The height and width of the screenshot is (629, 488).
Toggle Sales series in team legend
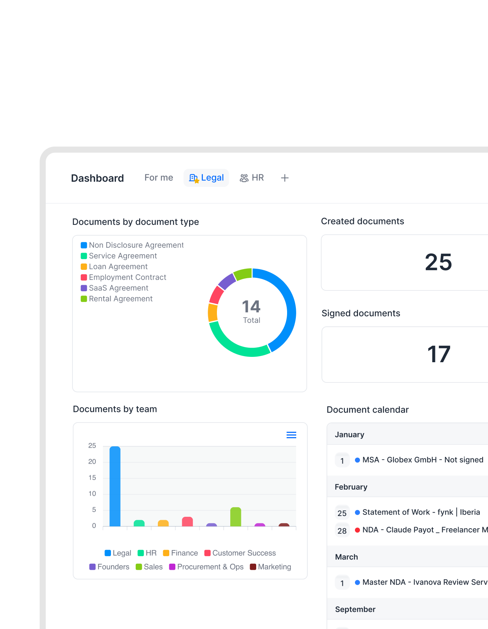tap(149, 567)
